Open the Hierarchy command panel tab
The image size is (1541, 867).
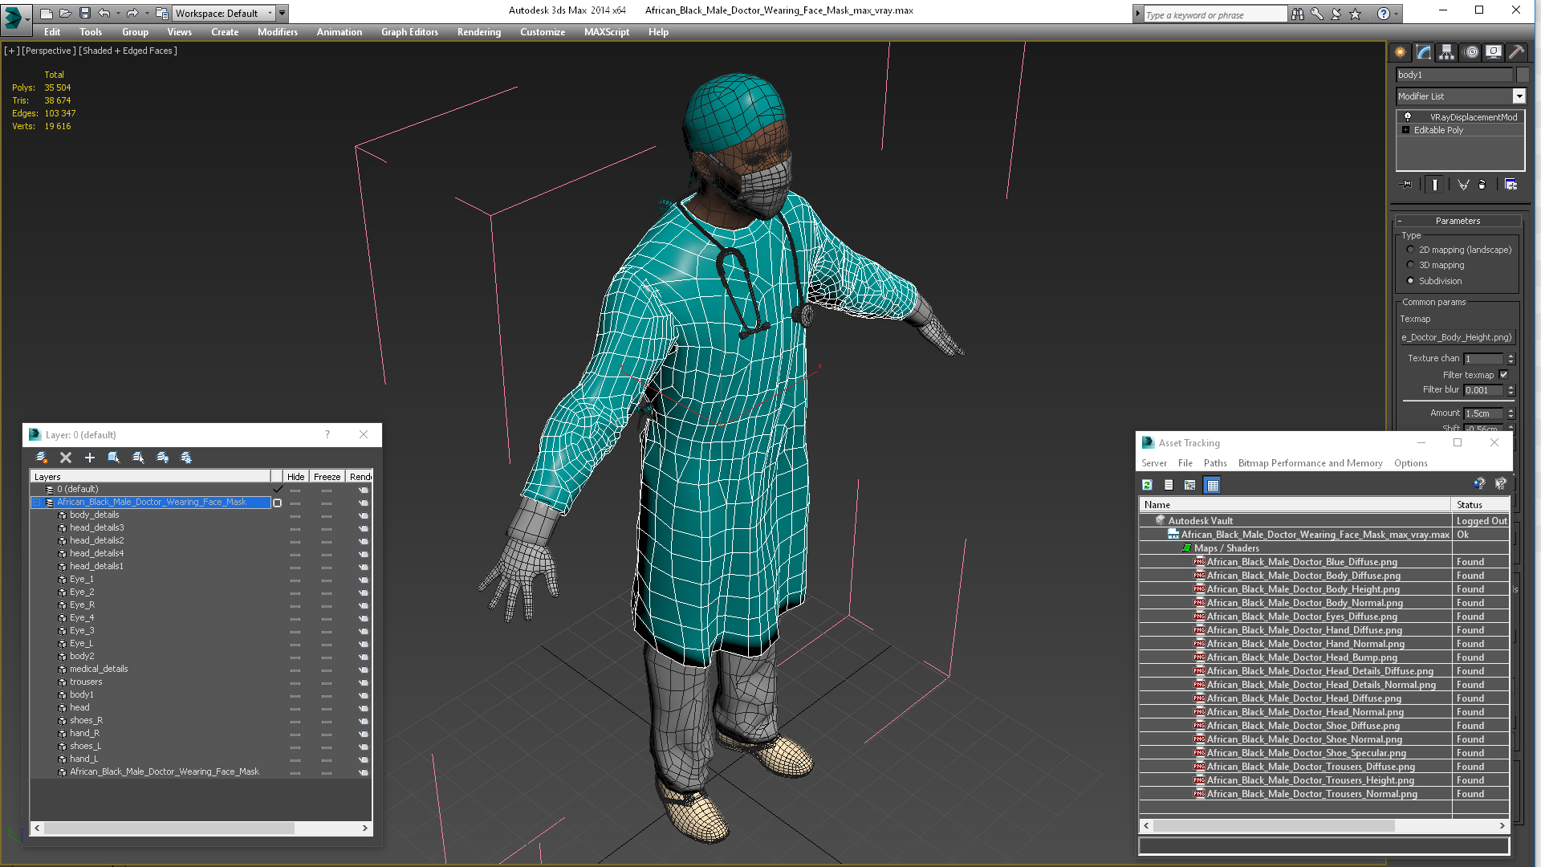click(x=1447, y=52)
